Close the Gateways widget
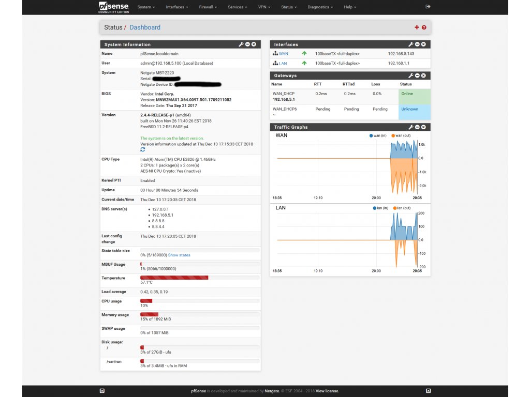The width and height of the screenshot is (530, 397). click(x=423, y=75)
